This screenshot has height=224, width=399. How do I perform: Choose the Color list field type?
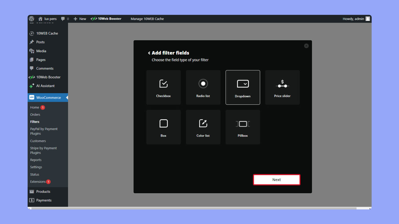203,127
